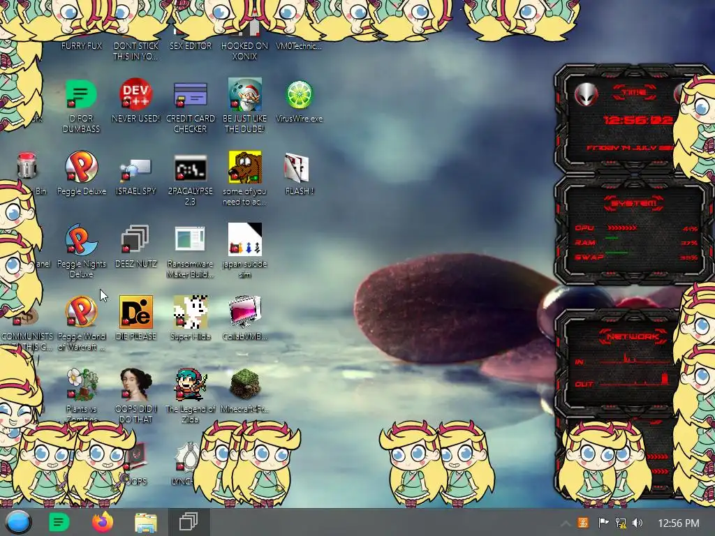Open the FLASH ! desktop icon
The image size is (715, 536).
(297, 167)
